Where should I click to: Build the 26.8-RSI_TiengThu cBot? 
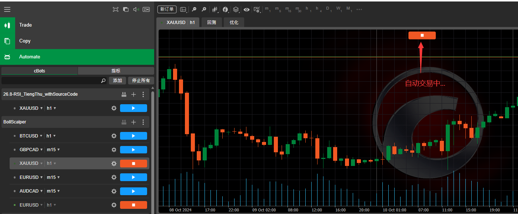[124, 94]
